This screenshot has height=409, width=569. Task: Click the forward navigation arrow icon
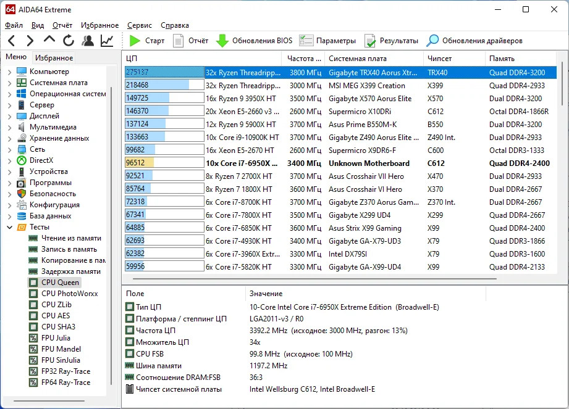(30, 41)
